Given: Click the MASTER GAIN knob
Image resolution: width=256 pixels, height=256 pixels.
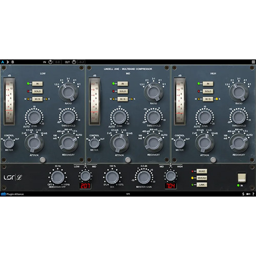Looking at the screenshot, I should pos(144,177).
